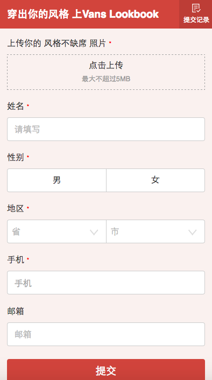The image size is (212, 380).
Task: Click the 最大不超过5MB upload hint text
Action: [x=106, y=79]
